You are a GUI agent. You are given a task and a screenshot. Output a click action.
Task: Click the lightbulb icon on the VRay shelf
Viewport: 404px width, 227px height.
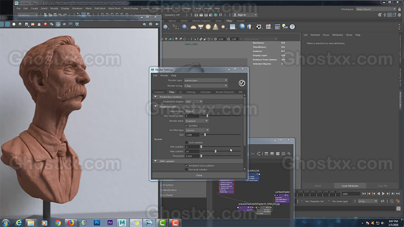(x=285, y=27)
